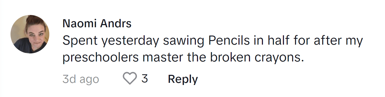Open the Reply field under Naomi's comment
This screenshot has height=97, width=385.
pos(183,79)
